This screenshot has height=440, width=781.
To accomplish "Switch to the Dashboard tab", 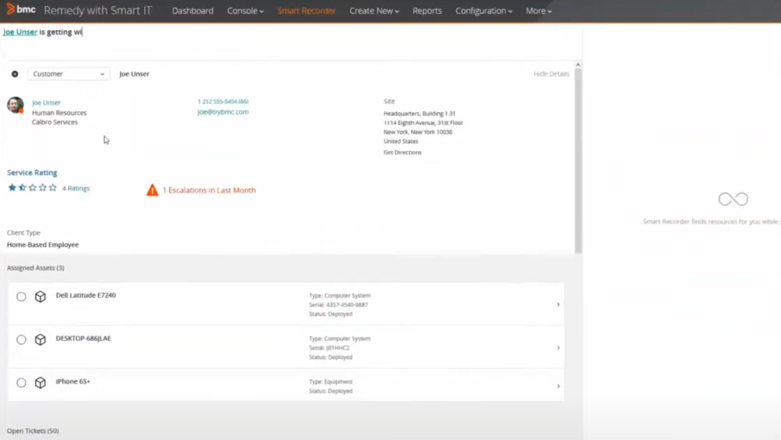I will 192,10.
